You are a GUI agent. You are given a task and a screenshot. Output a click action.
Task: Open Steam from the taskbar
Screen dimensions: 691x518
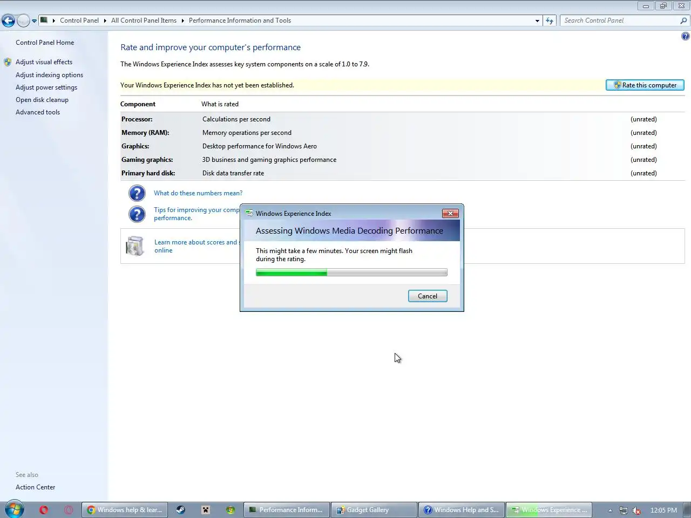181,510
